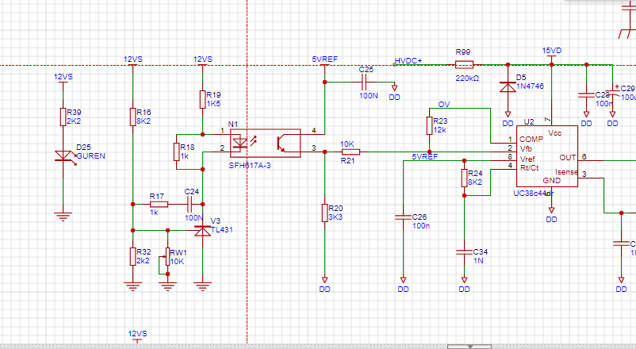Select the R99 resistor symbol
This screenshot has width=636, height=349.
coord(464,64)
